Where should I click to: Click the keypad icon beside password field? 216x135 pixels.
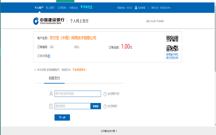51,106
